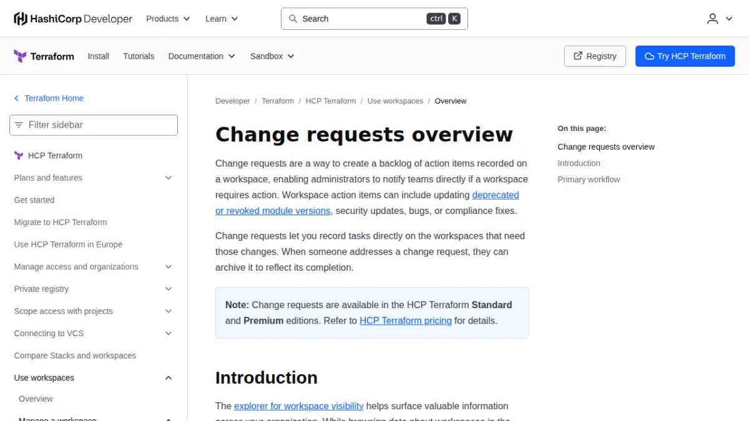Jump to Primary workflow in page outline
The width and height of the screenshot is (749, 421).
click(589, 180)
